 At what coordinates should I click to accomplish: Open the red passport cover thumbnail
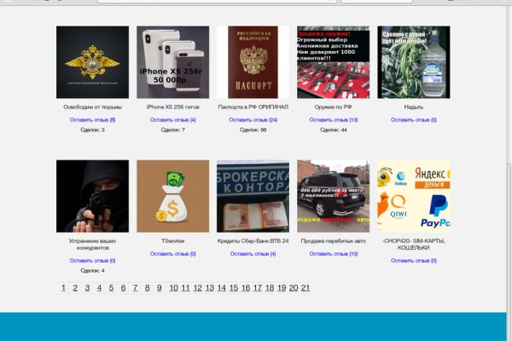tap(253, 62)
